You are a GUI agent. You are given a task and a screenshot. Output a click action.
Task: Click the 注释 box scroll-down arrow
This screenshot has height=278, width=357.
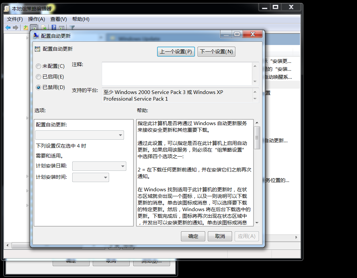[x=255, y=81]
